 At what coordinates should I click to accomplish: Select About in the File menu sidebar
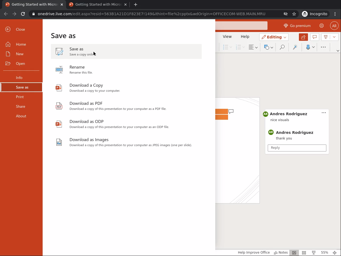click(x=21, y=116)
